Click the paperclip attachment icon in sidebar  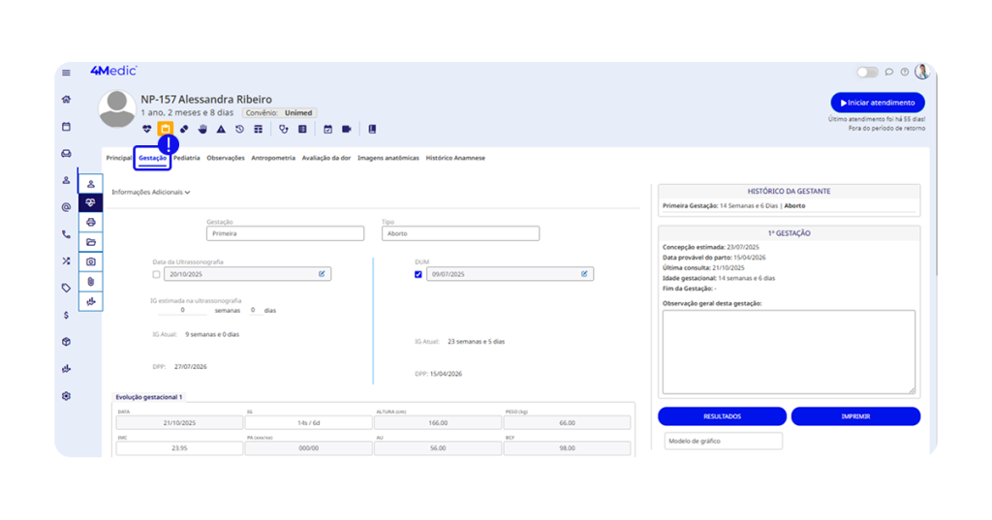(91, 281)
